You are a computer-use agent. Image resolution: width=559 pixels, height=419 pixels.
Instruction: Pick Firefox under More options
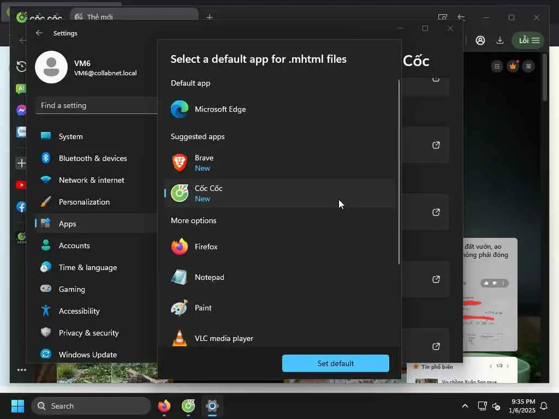pyautogui.click(x=280, y=247)
